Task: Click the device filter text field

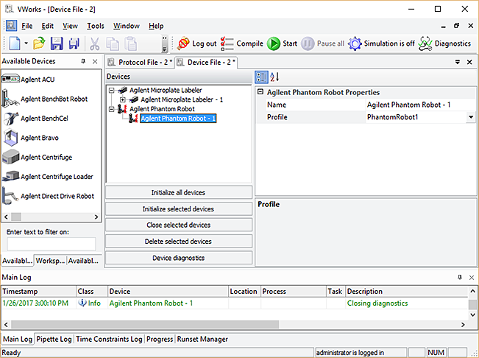Action: [52, 244]
